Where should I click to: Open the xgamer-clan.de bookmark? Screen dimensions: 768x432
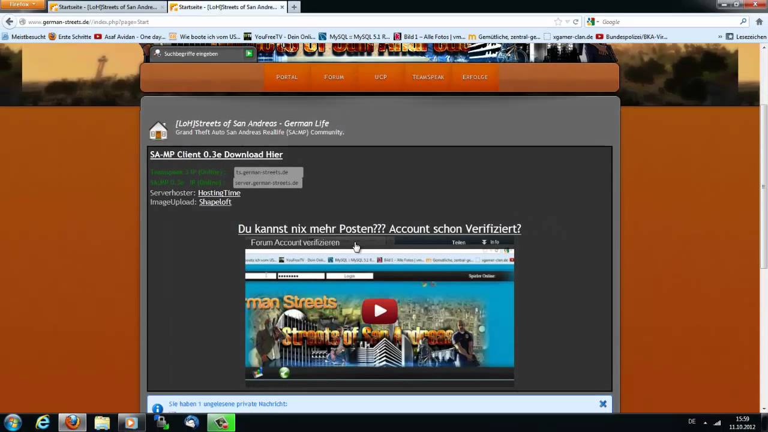[x=568, y=37]
